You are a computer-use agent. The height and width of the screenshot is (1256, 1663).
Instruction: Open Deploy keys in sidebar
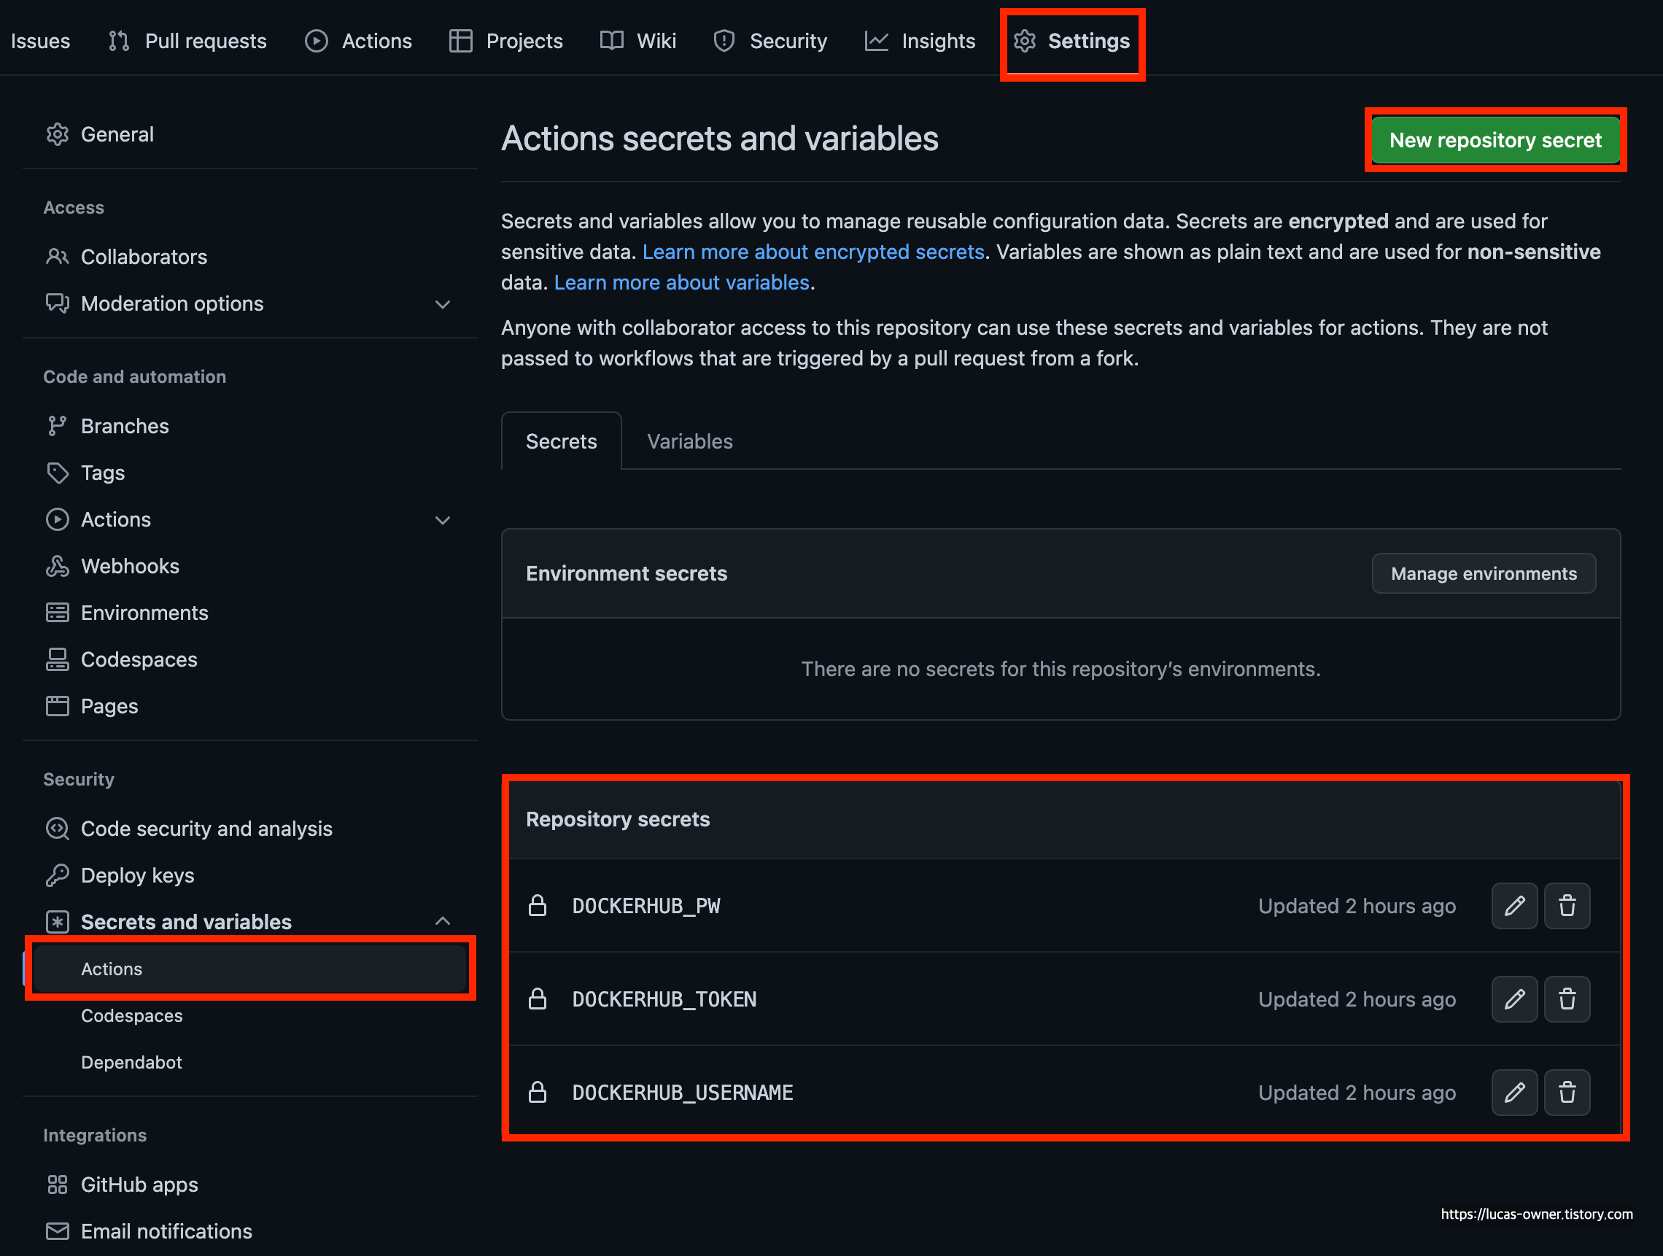tap(137, 875)
